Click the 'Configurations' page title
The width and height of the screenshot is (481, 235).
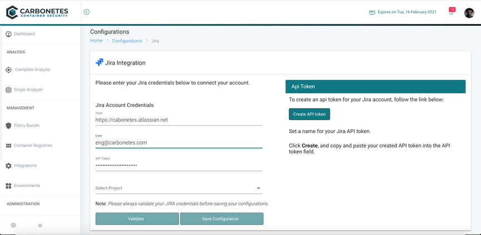[x=110, y=32]
